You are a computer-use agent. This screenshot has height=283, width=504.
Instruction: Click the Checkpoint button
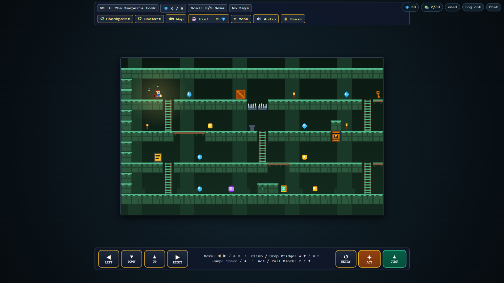[115, 19]
